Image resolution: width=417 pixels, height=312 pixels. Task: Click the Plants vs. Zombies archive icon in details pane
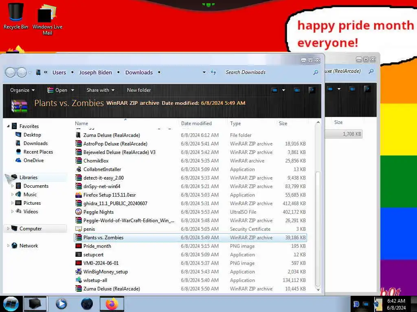click(19, 105)
